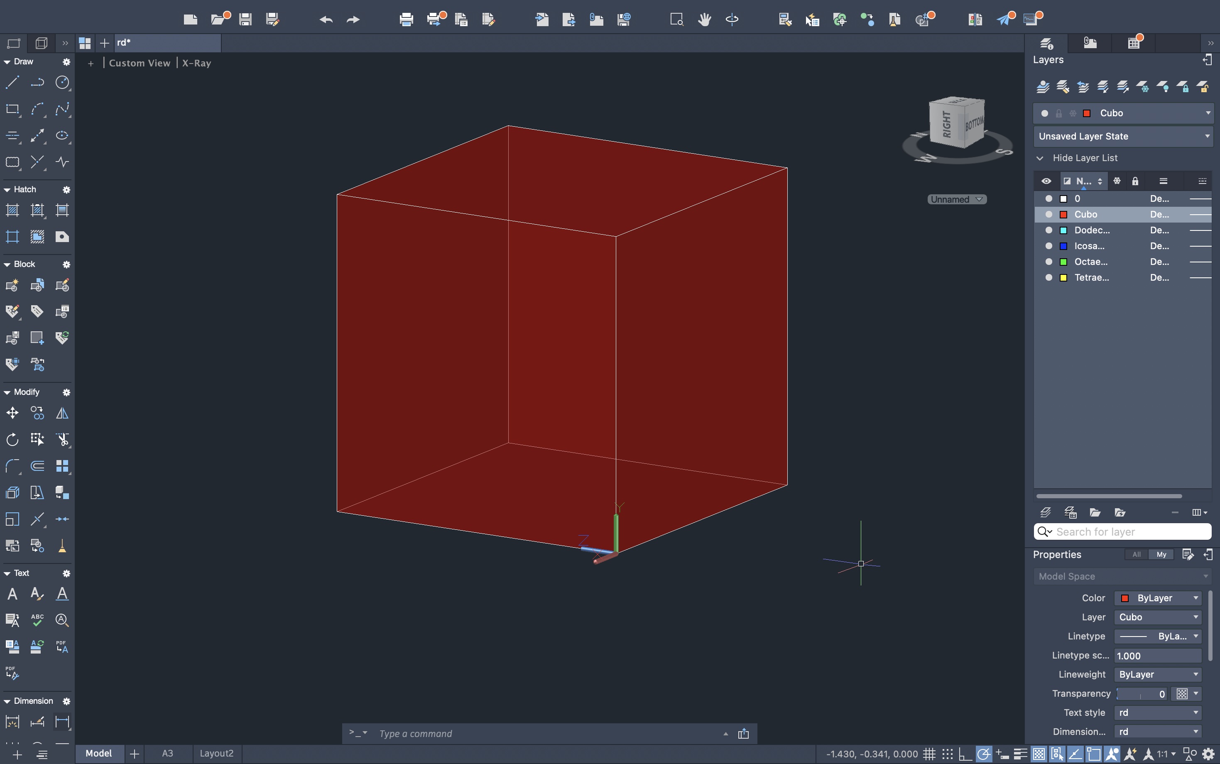Click the Mirror tool in Modify panel
The height and width of the screenshot is (764, 1220).
62,413
